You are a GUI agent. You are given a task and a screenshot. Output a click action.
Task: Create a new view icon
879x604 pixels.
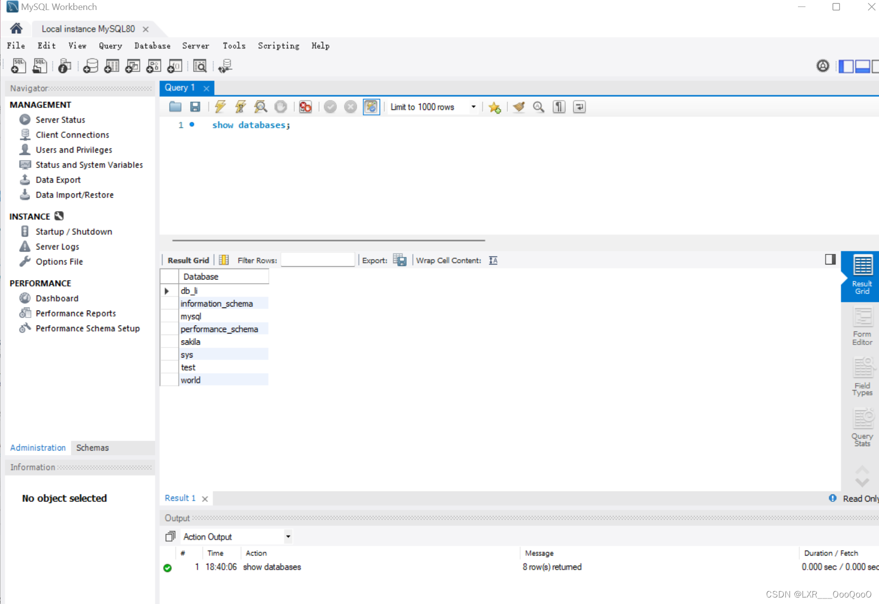tap(133, 66)
